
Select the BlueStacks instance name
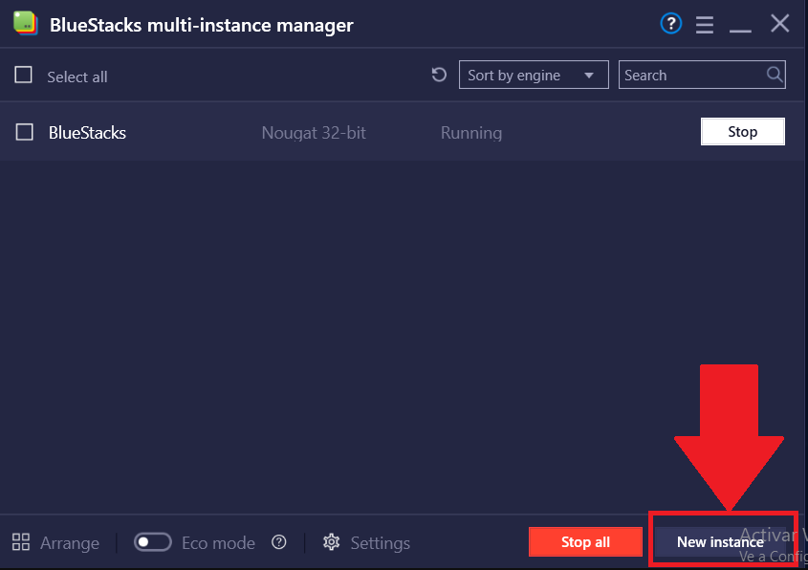pyautogui.click(x=87, y=132)
